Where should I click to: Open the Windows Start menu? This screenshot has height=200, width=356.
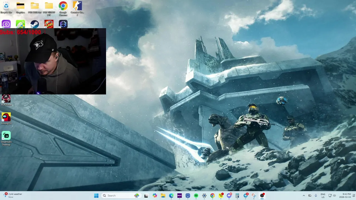[x=96, y=196]
